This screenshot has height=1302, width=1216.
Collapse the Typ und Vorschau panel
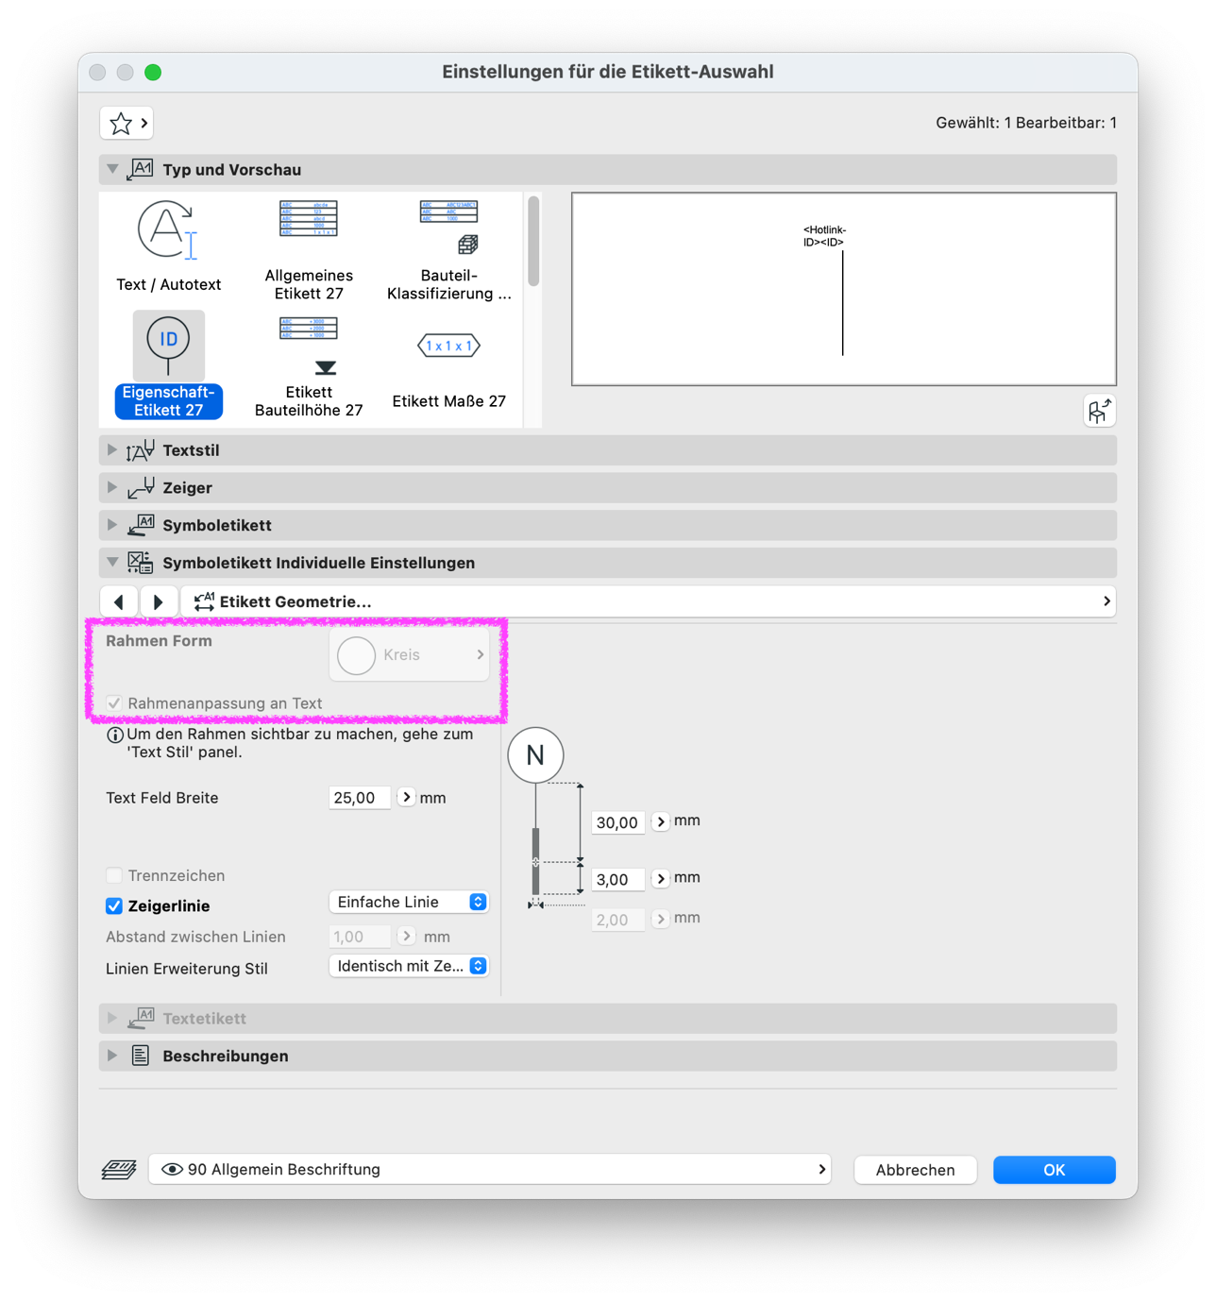pyautogui.click(x=112, y=170)
